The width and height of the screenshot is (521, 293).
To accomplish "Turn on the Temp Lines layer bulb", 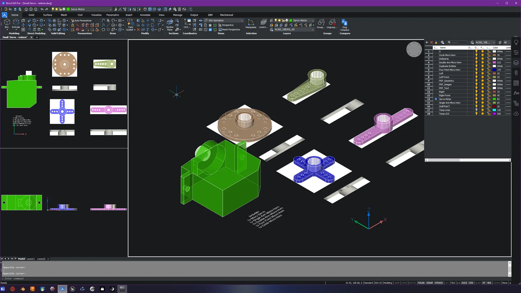I will [x=476, y=110].
